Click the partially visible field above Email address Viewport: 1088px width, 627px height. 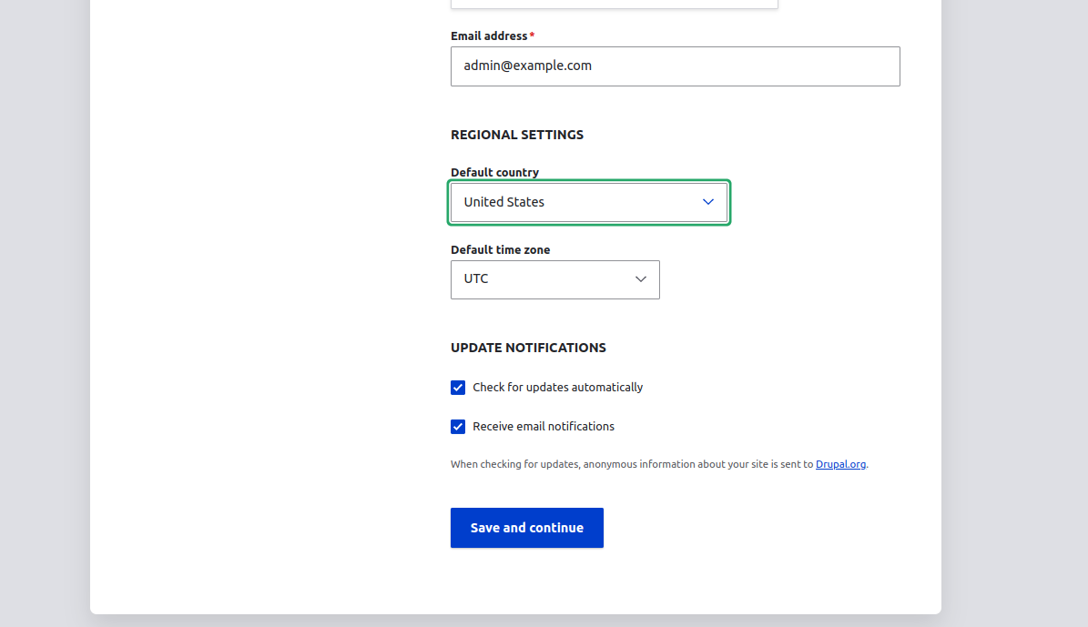(614, 4)
